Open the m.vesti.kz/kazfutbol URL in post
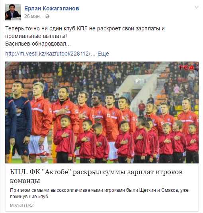This screenshot has width=203, height=213. click(50, 54)
